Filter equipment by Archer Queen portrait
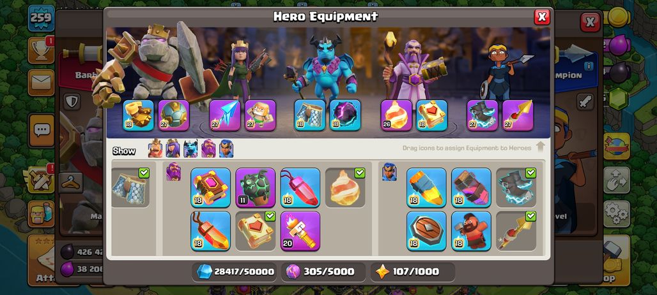The height and width of the screenshot is (295, 657). coord(173,148)
